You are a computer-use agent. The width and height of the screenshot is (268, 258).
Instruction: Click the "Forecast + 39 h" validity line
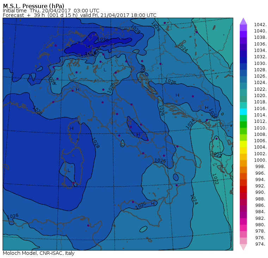click(79, 15)
